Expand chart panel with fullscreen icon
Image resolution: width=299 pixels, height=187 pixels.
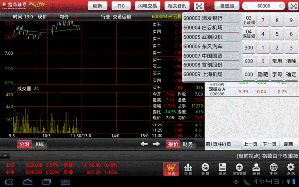pyautogui.click(x=199, y=6)
